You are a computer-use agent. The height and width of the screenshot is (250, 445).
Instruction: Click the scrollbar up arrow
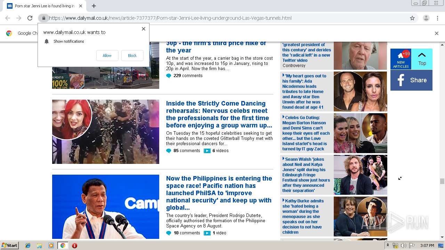pyautogui.click(x=442, y=44)
